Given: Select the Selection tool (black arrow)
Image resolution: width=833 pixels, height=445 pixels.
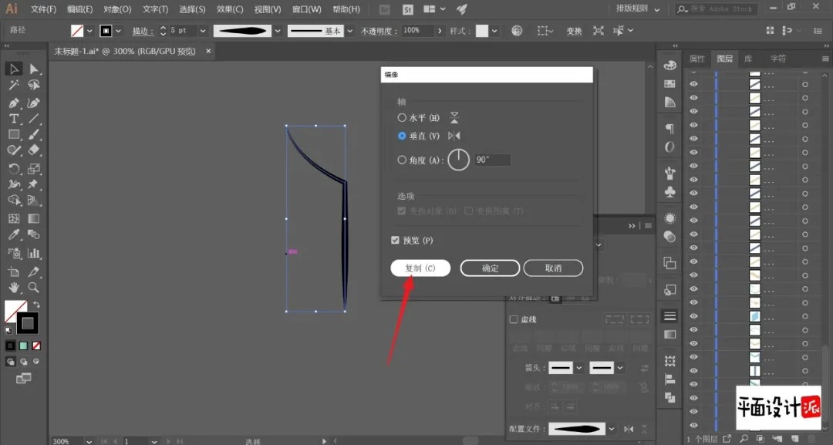Looking at the screenshot, I should (x=14, y=69).
